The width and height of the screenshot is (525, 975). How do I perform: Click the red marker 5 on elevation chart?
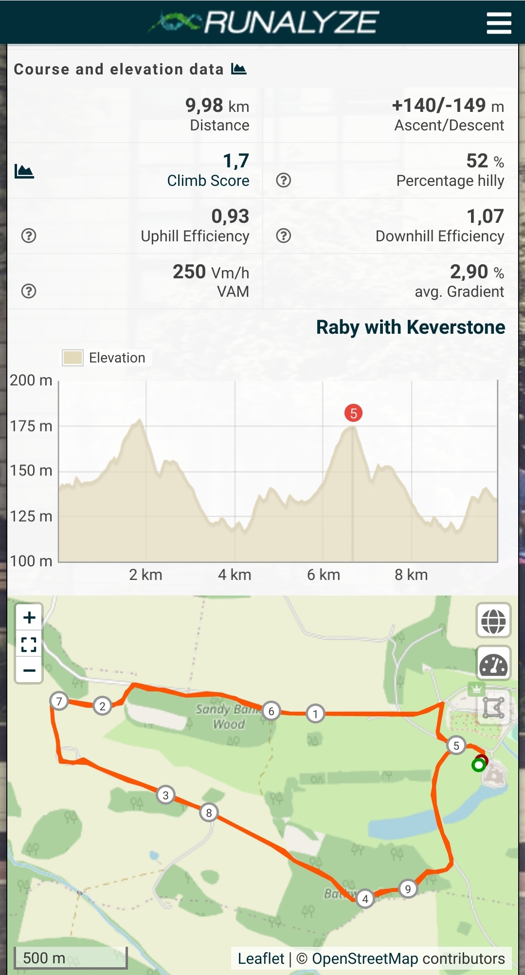(x=353, y=413)
